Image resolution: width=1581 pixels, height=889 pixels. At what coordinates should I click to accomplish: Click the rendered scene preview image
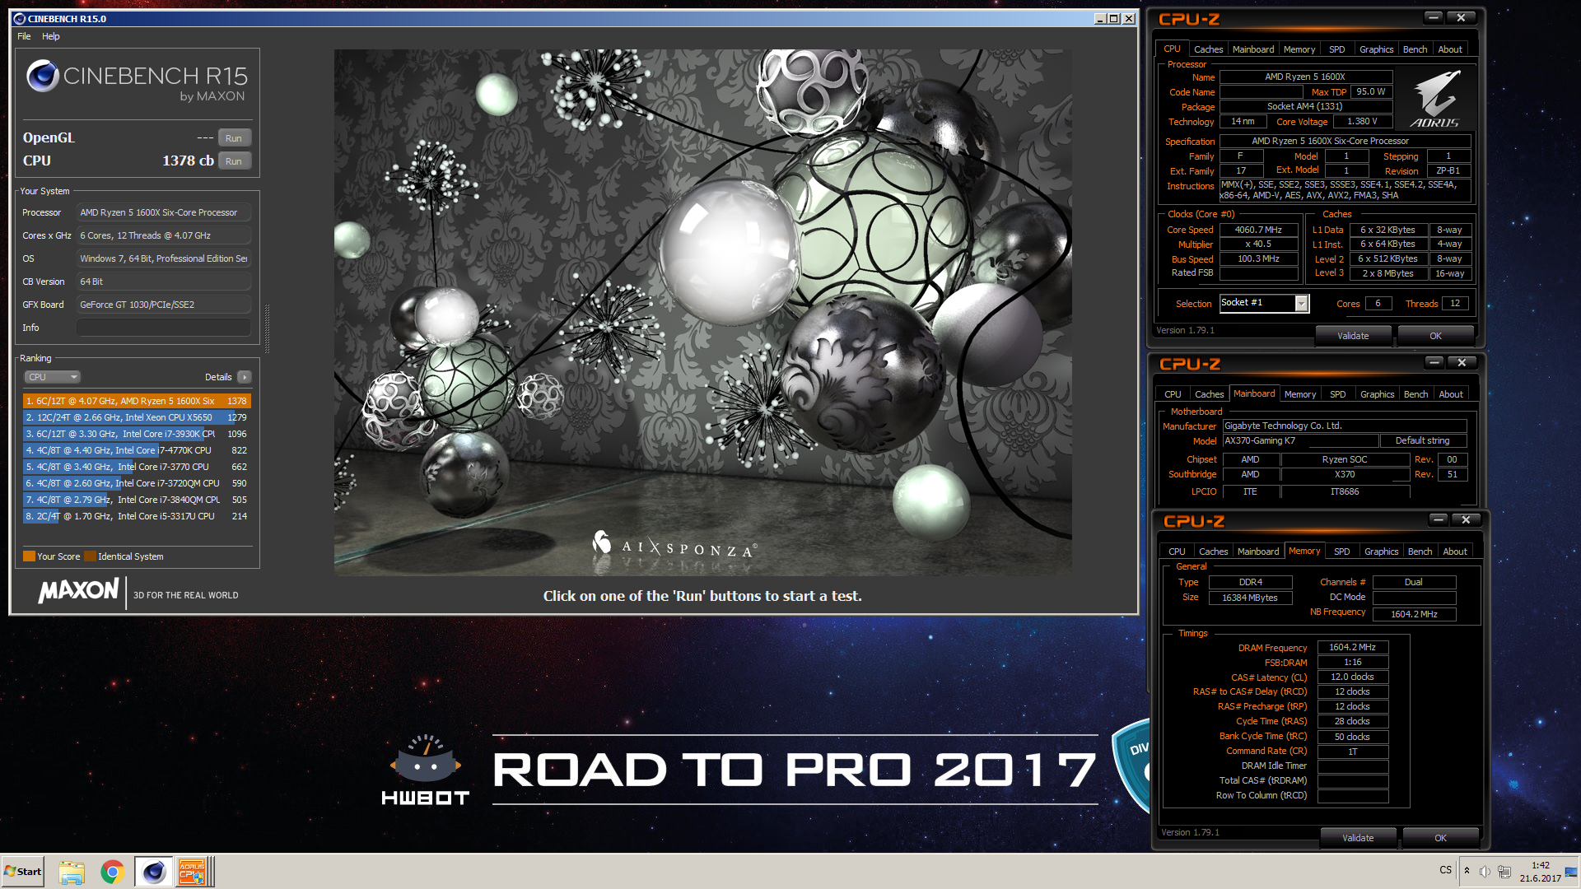702,312
